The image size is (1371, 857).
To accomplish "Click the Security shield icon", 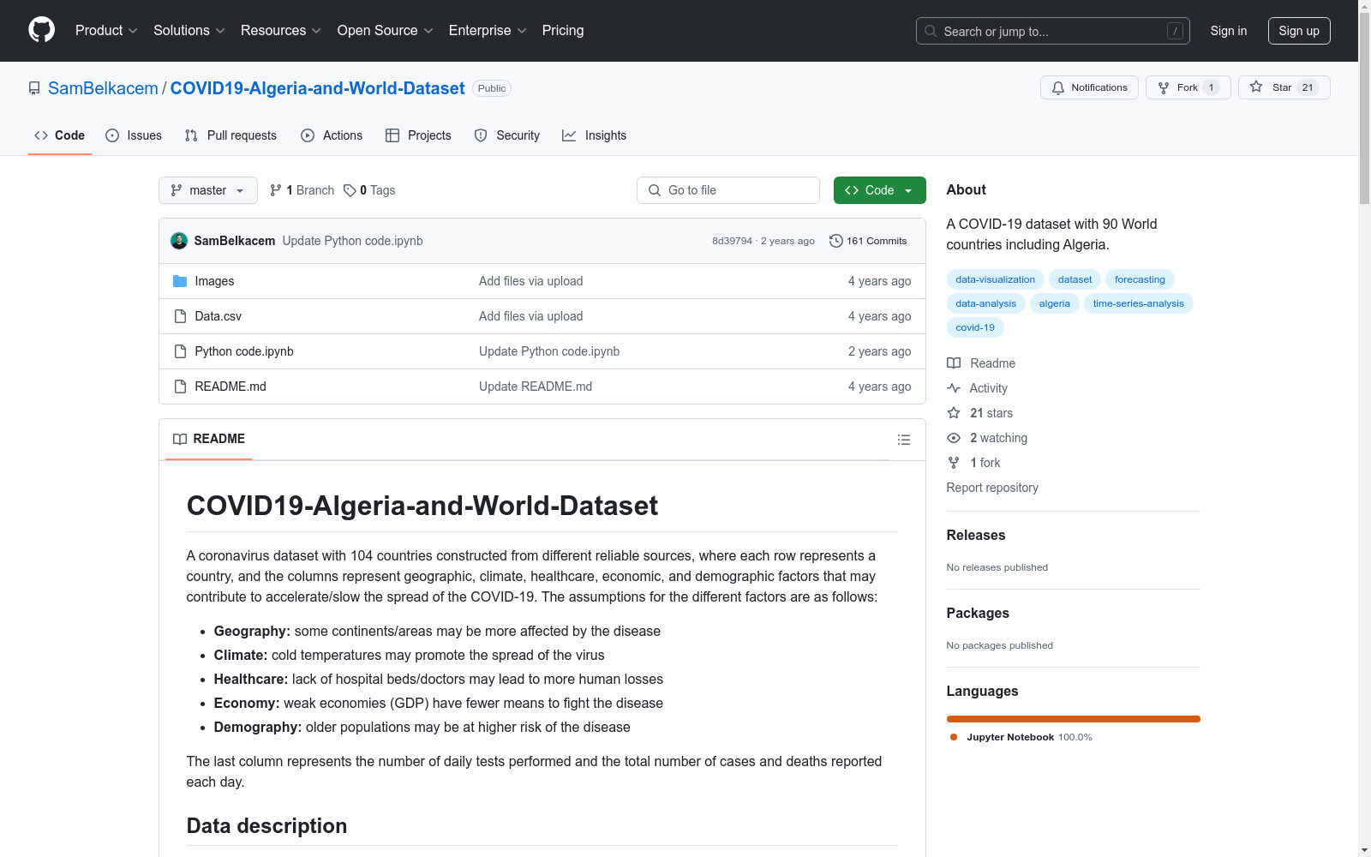I will [x=481, y=135].
